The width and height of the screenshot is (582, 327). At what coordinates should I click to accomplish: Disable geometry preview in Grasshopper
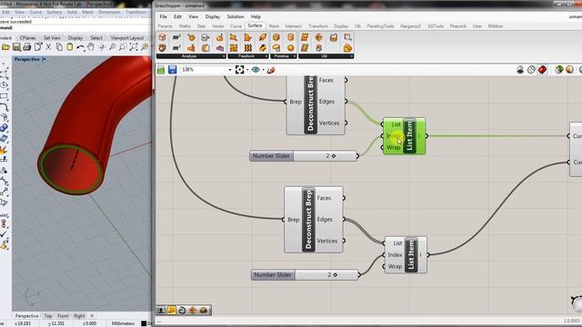point(520,70)
